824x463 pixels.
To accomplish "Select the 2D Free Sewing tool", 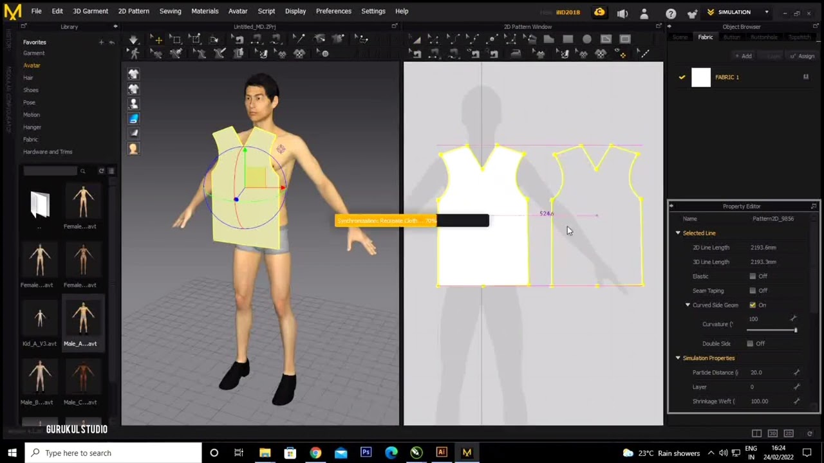I will pos(454,54).
